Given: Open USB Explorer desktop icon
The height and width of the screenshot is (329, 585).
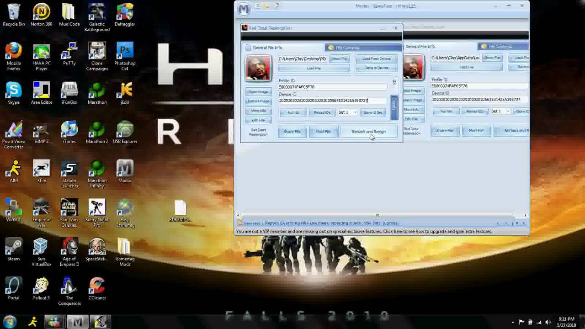Looking at the screenshot, I should (x=125, y=133).
